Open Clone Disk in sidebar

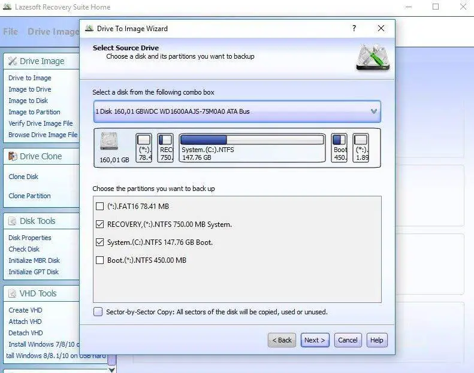point(23,177)
